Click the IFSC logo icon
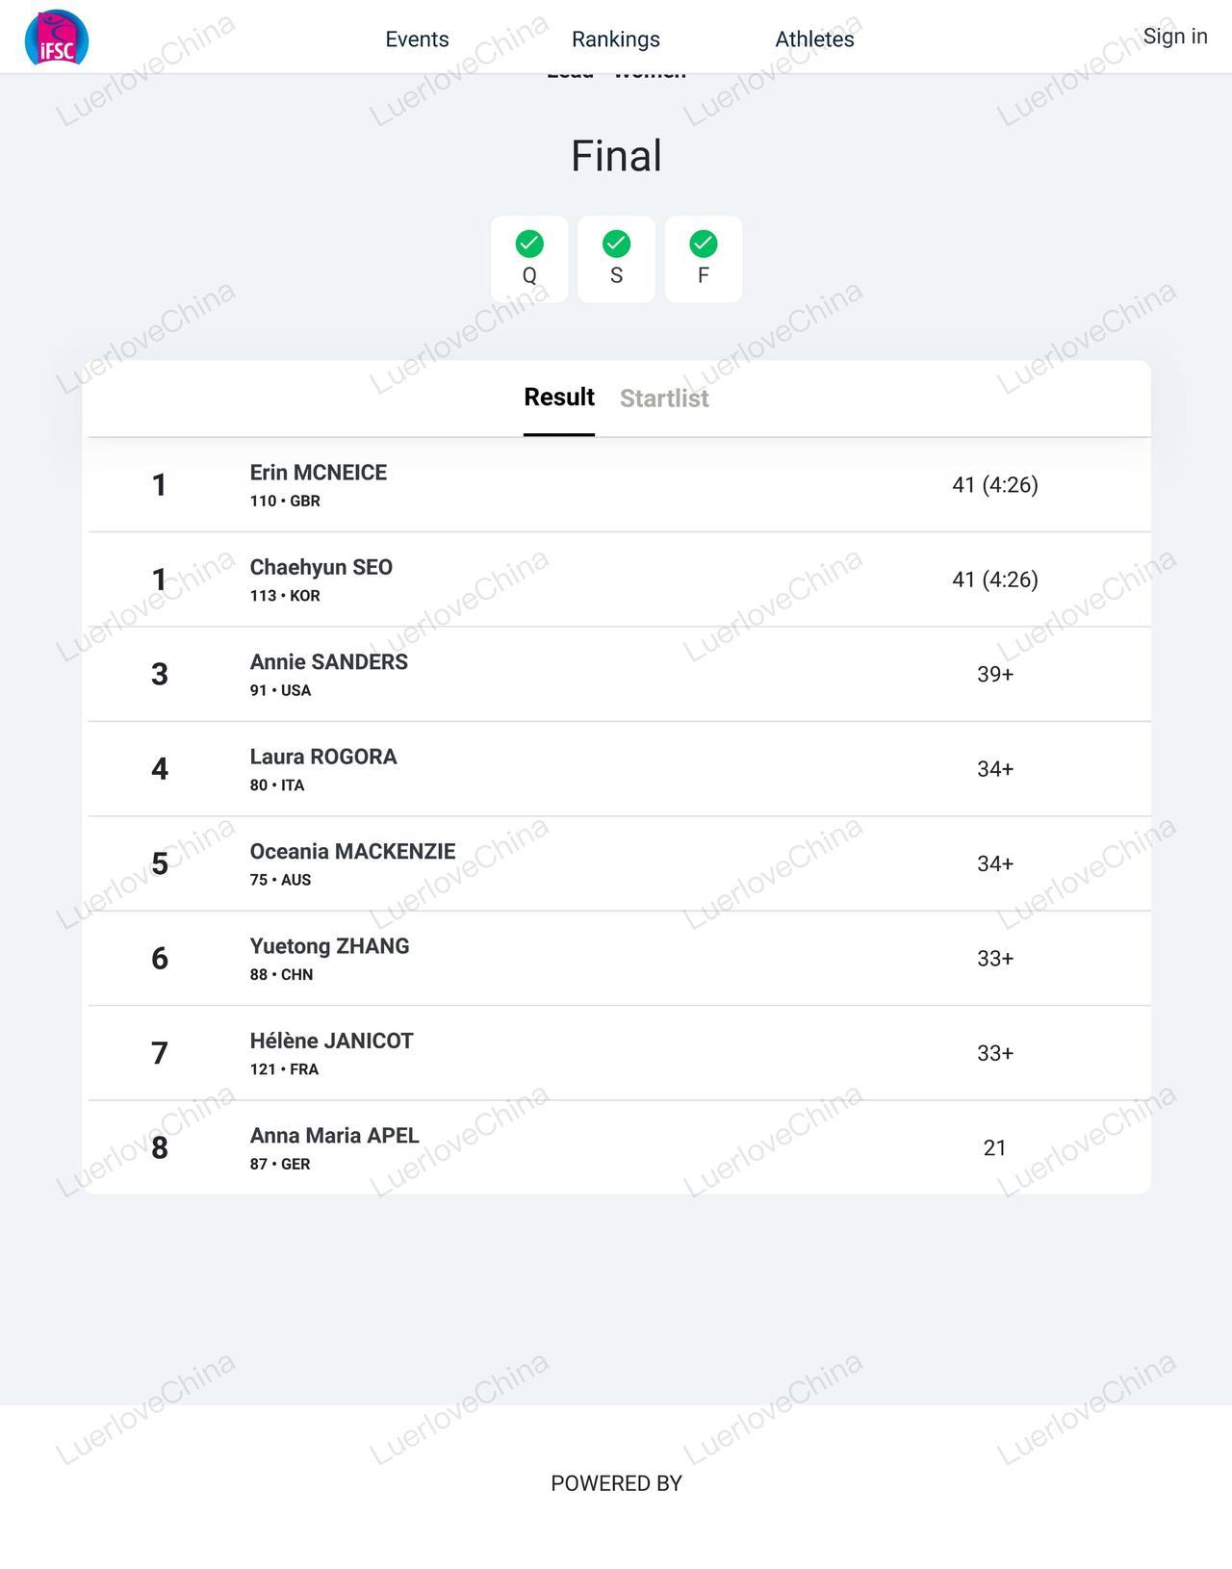Viewport: 1232px width, 1569px height. coord(57,38)
